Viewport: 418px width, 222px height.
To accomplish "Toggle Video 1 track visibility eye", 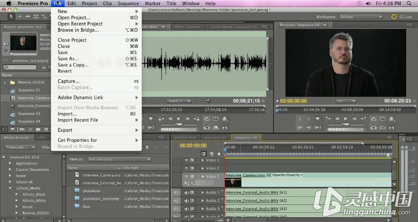I will pos(186,176).
